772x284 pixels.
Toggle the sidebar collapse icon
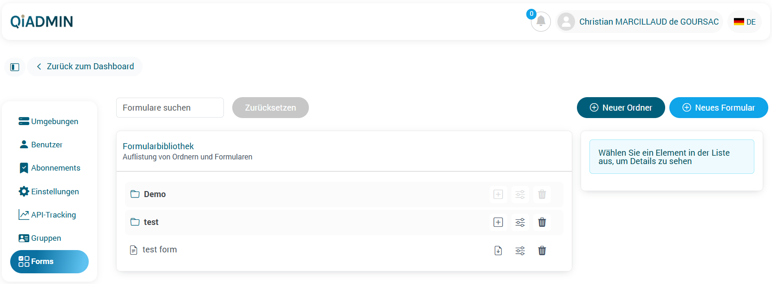click(15, 67)
